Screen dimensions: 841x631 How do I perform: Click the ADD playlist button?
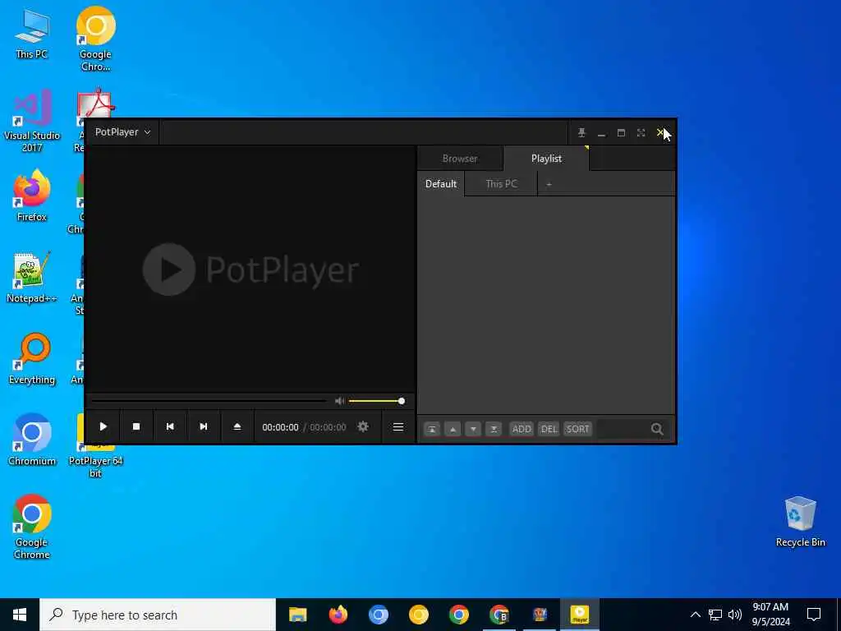click(522, 429)
